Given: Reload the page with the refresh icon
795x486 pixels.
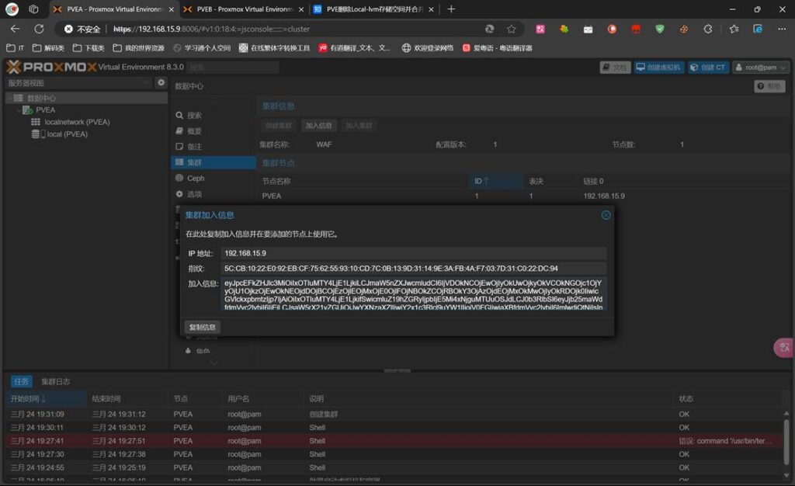Looking at the screenshot, I should click(x=39, y=29).
